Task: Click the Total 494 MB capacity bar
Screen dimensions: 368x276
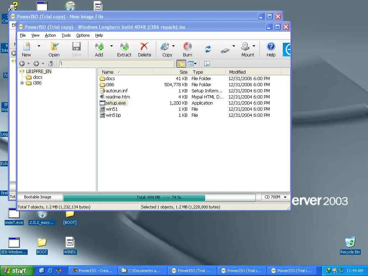Action: coord(159,198)
